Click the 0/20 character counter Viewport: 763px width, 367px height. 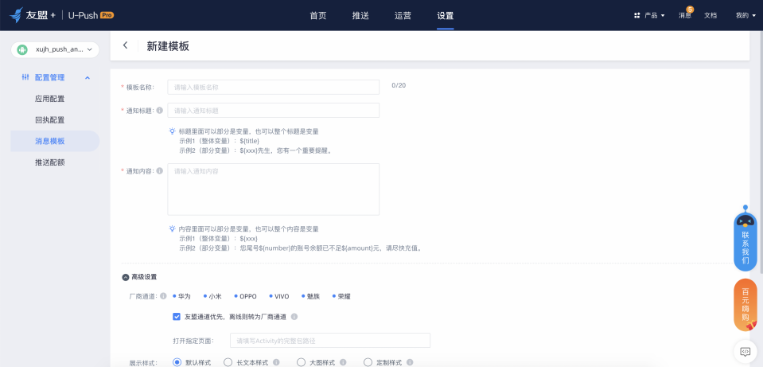point(399,85)
